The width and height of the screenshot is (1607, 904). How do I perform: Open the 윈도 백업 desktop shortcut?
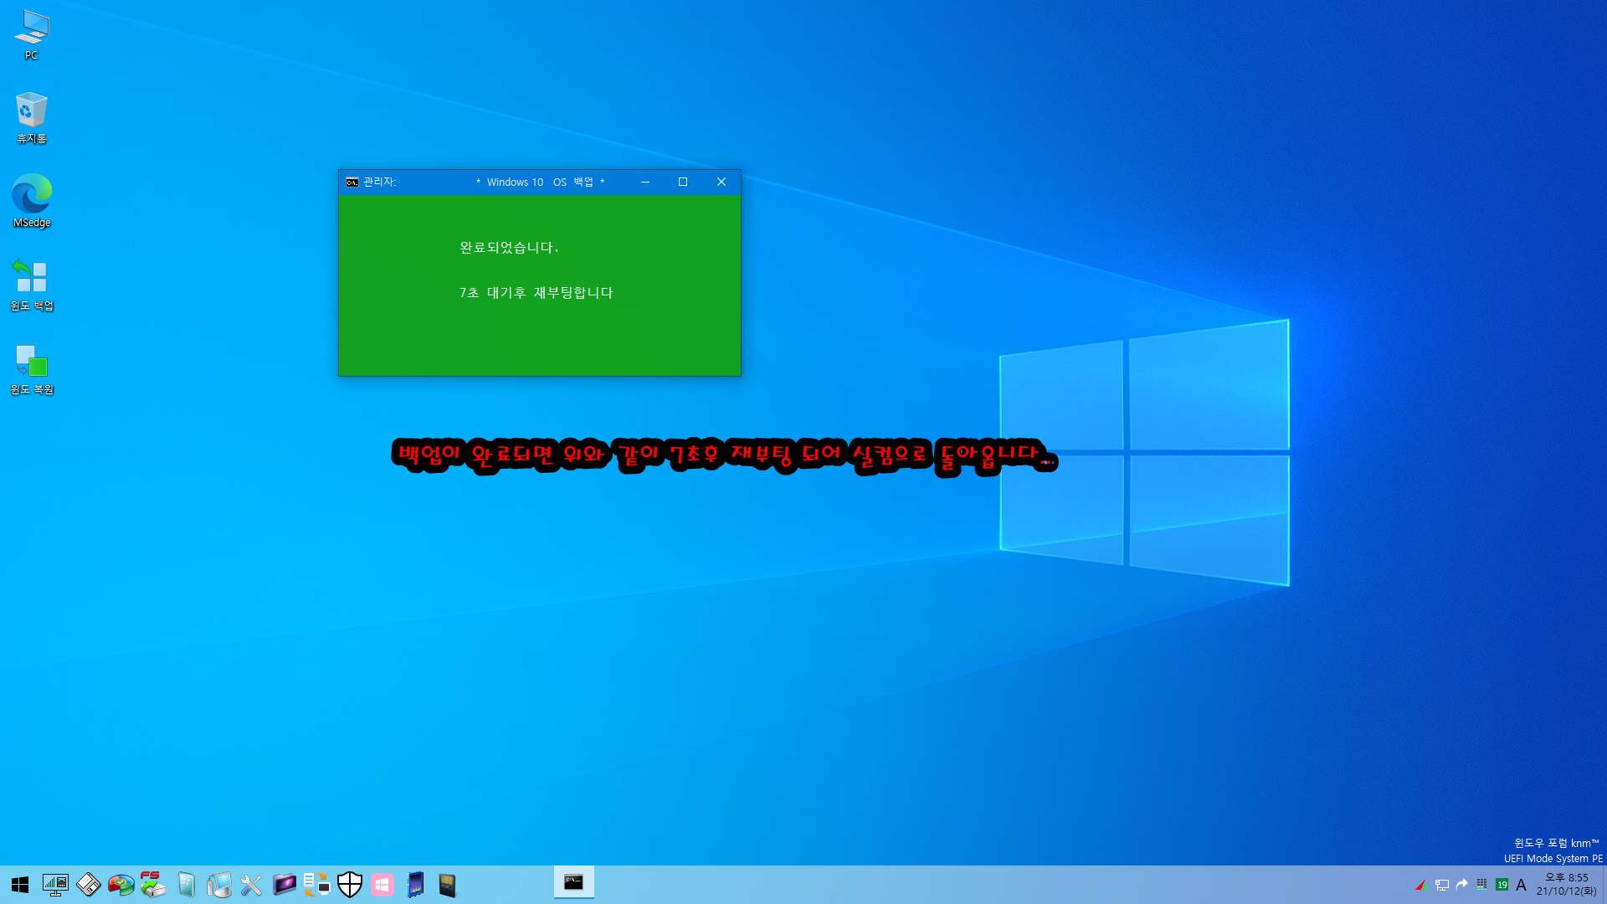pos(32,285)
